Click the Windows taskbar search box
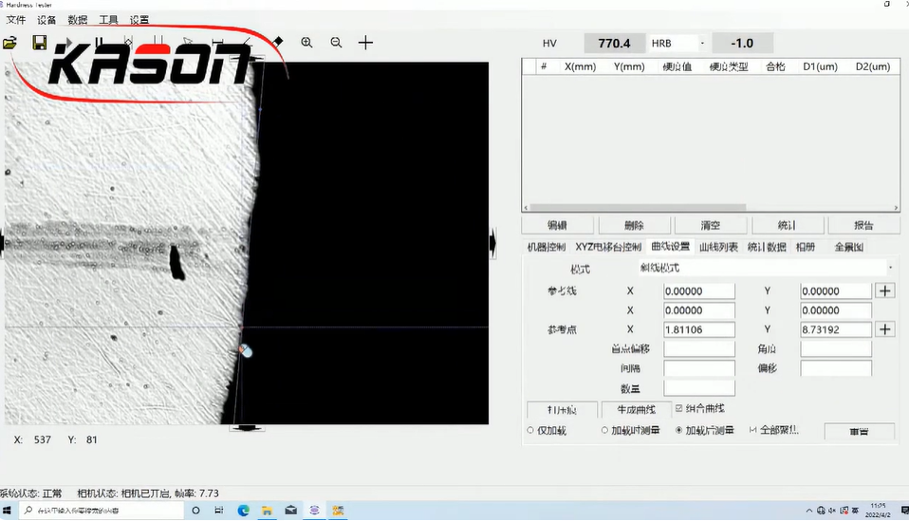 point(102,511)
